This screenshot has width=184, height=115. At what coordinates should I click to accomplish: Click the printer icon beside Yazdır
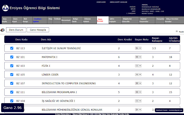(x=177, y=32)
